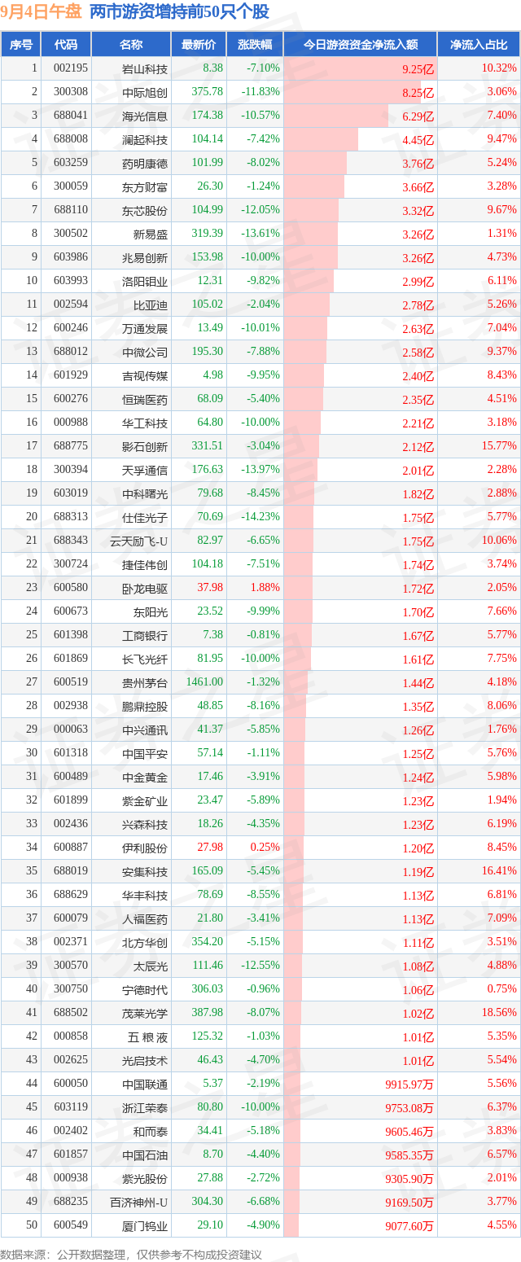Select stock name 新易盛
The height and width of the screenshot is (1262, 521).
[x=151, y=234]
